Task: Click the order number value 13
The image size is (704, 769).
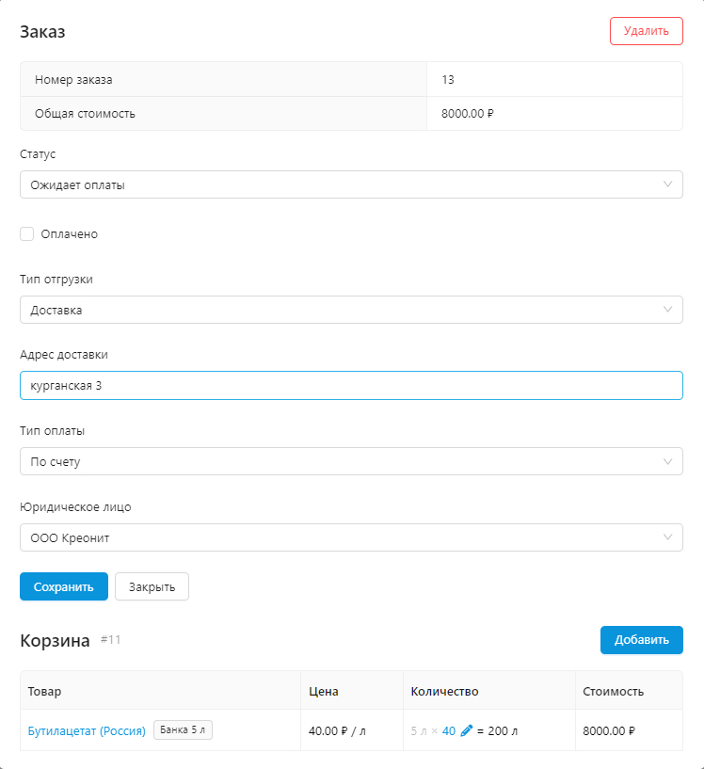Action: click(448, 80)
